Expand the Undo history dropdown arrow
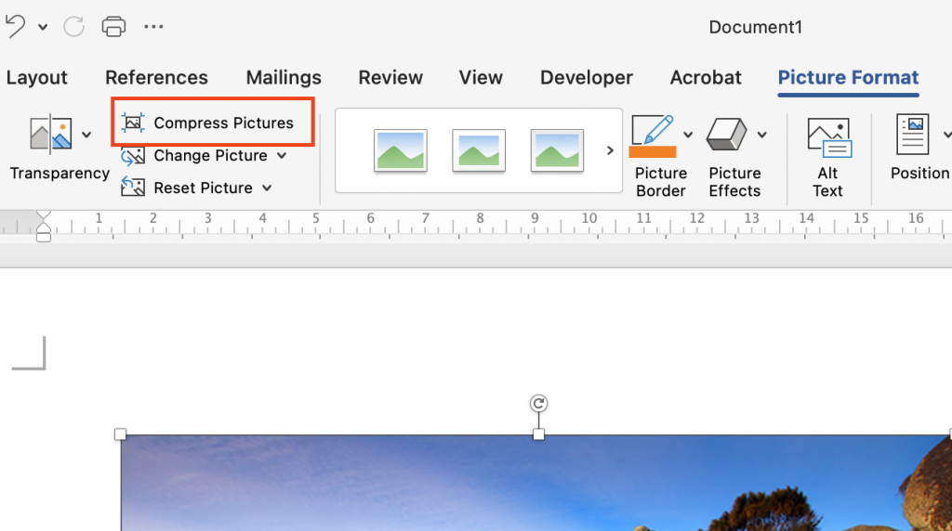 (x=43, y=27)
